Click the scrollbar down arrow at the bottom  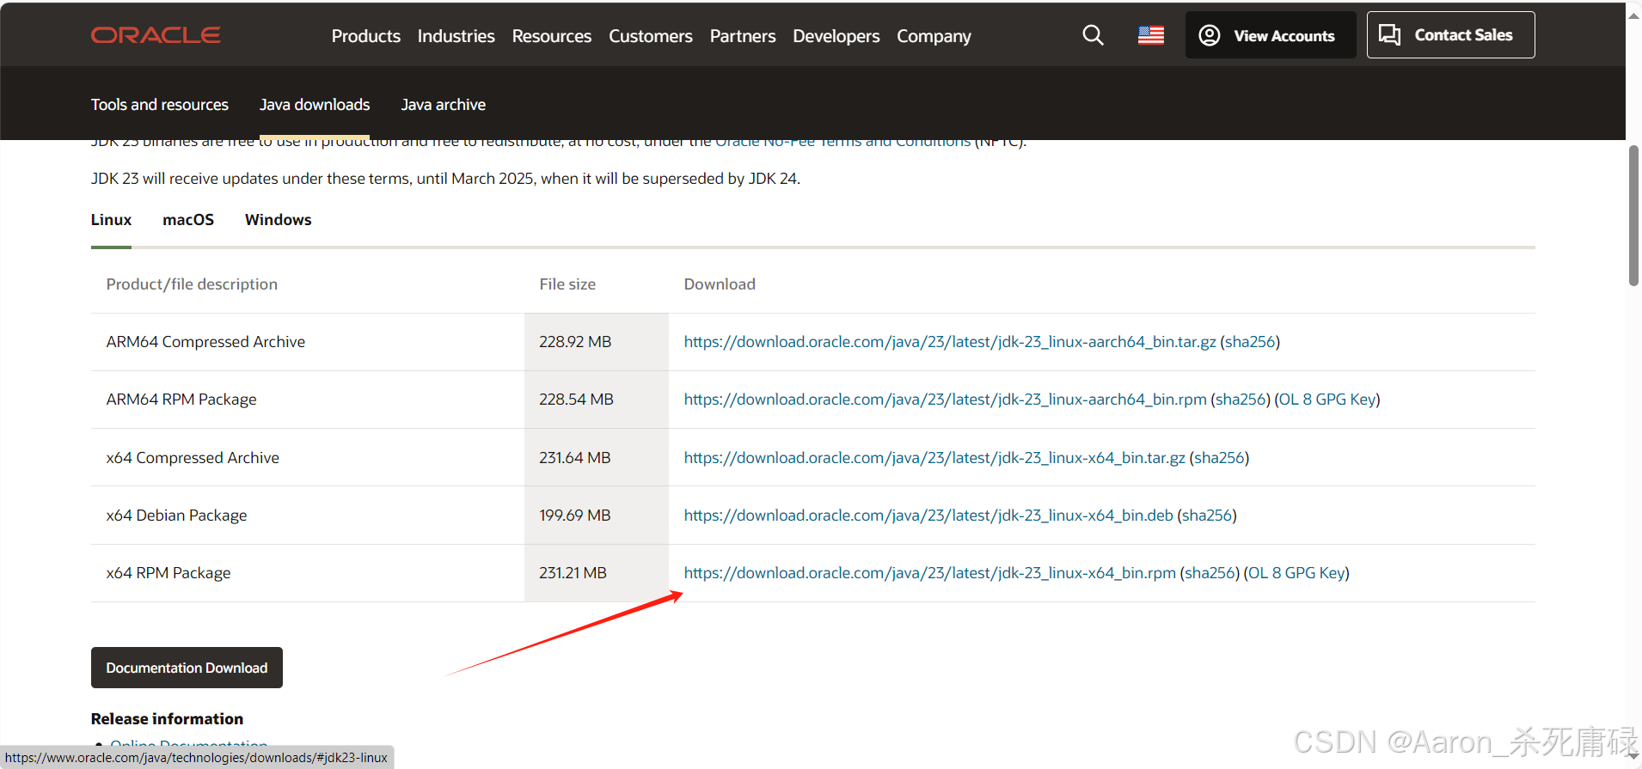pos(1633,756)
